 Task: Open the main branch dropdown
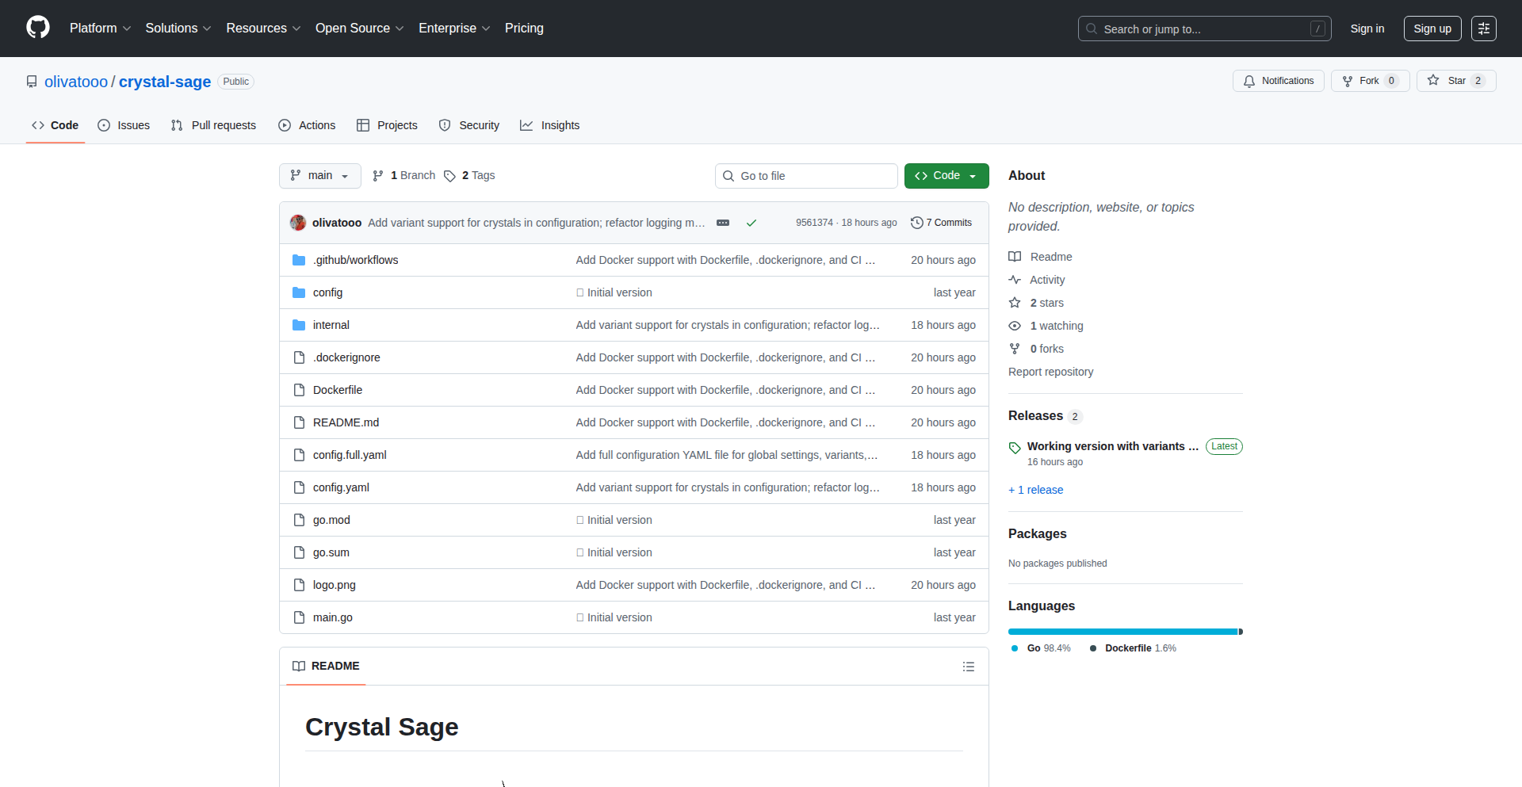(319, 176)
